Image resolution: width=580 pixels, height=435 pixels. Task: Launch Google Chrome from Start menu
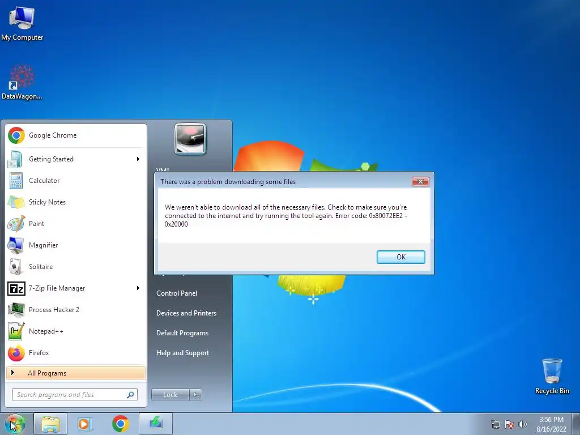coord(76,135)
